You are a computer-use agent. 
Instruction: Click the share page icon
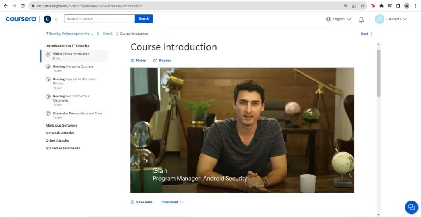tap(354, 6)
